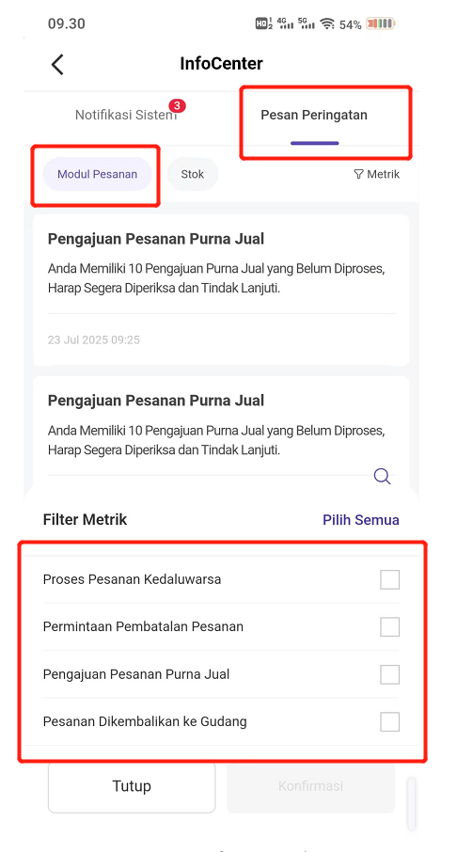Tap the back arrow icon
This screenshot has height=852, width=457.
[57, 64]
